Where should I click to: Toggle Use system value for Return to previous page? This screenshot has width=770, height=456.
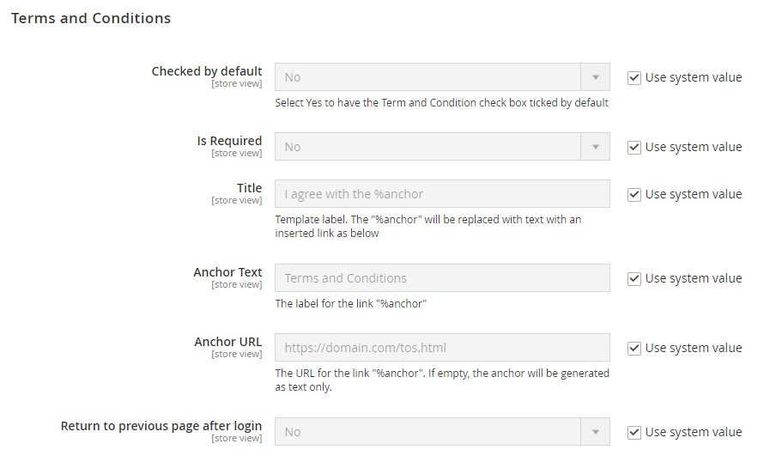click(634, 432)
